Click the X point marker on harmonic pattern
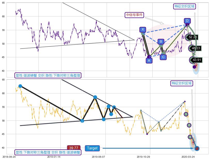Screen dimensions: 210x160 click(143, 30)
